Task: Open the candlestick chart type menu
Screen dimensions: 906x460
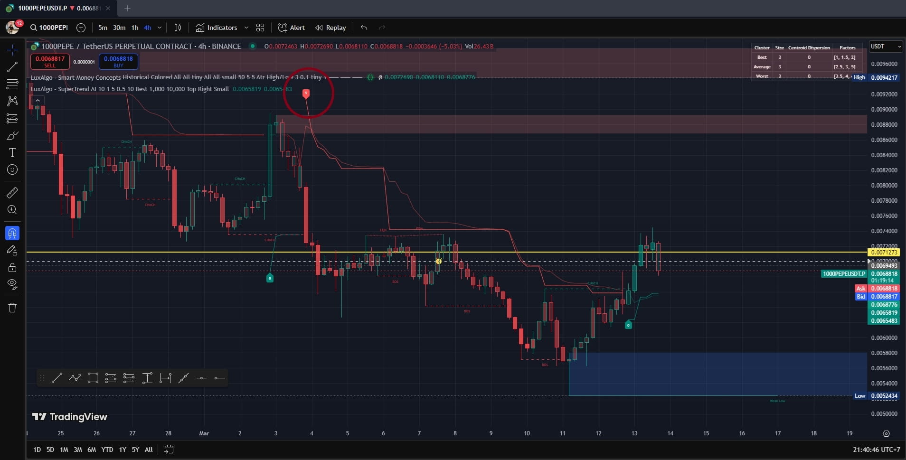Action: (178, 28)
